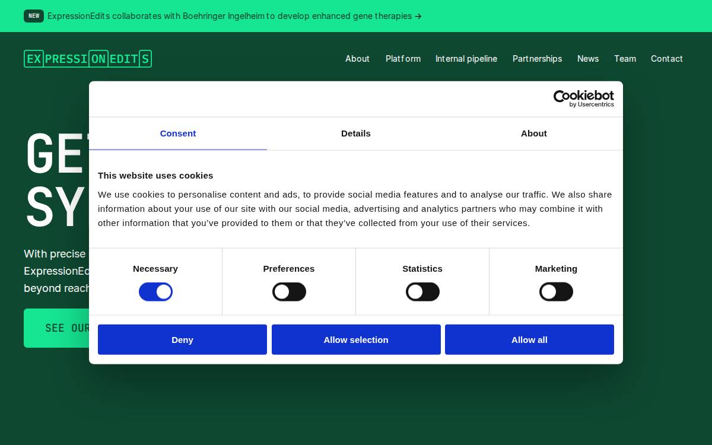
Task: Click the cookie description paragraph
Action: point(355,209)
